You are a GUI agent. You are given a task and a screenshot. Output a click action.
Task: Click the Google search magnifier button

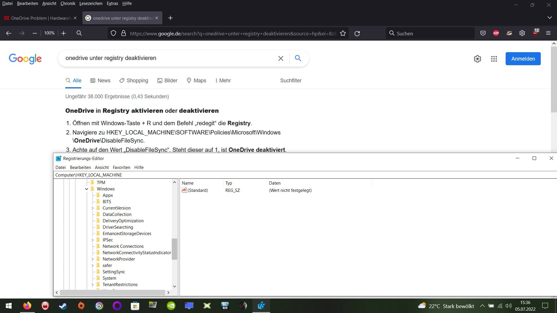(x=298, y=58)
